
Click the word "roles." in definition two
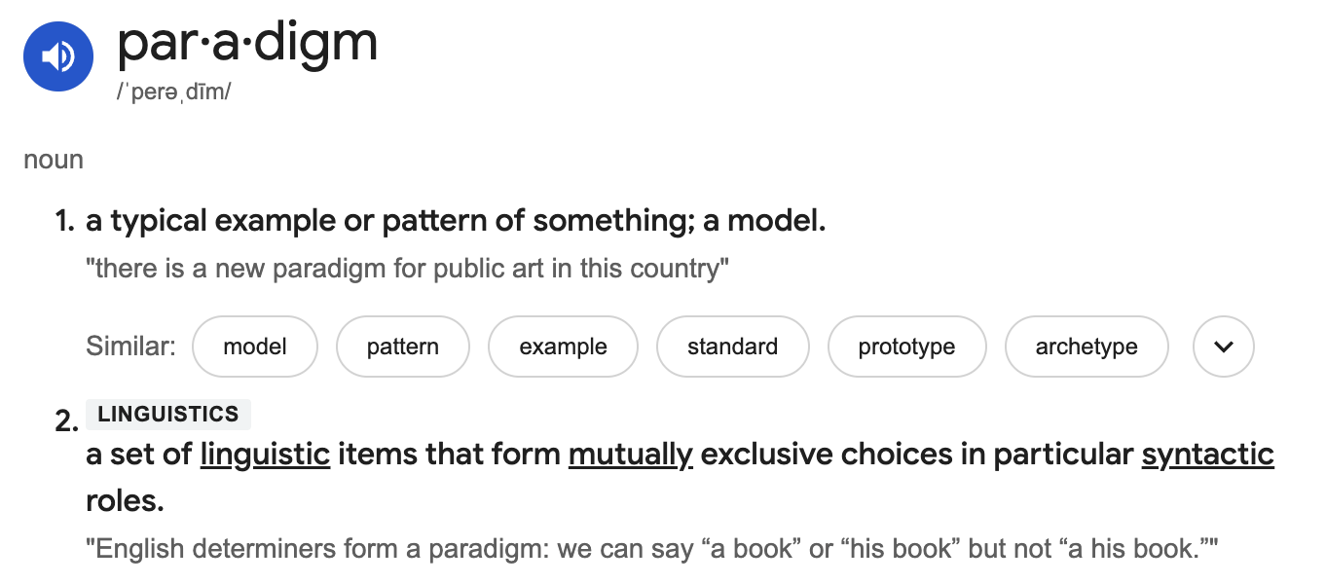click(x=126, y=501)
